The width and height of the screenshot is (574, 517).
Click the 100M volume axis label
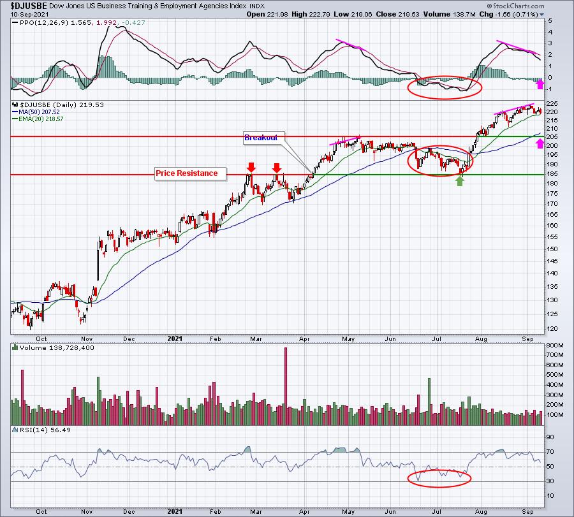[x=555, y=415]
